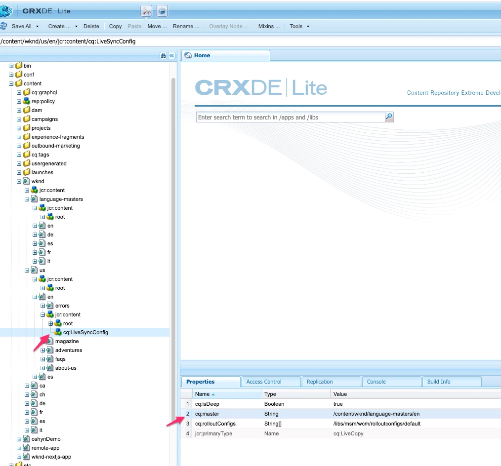Click the Move ... toolbar button
This screenshot has width=501, height=466.
click(157, 27)
